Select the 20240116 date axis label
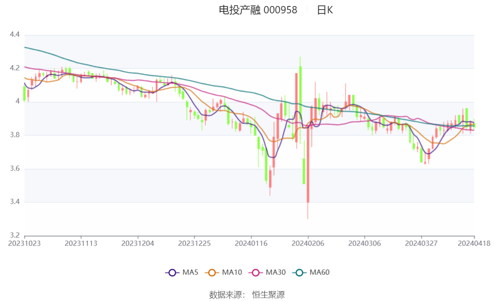 [x=251, y=244]
